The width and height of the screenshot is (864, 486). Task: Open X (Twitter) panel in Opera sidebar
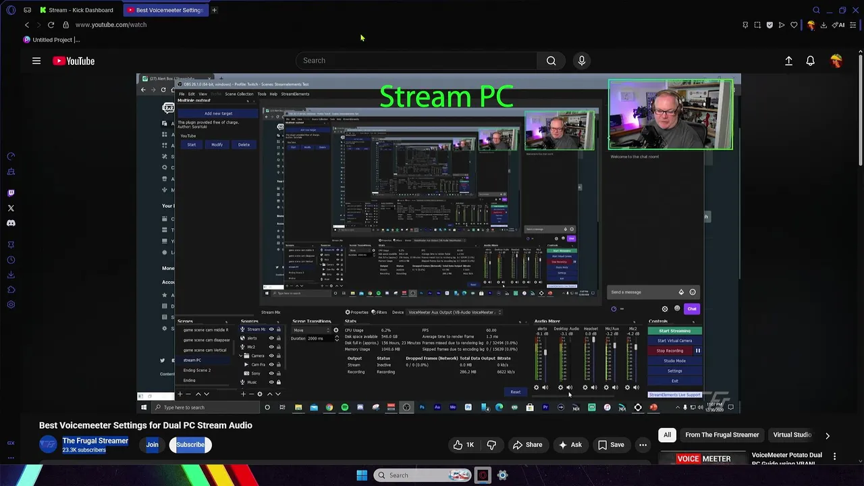(x=11, y=208)
